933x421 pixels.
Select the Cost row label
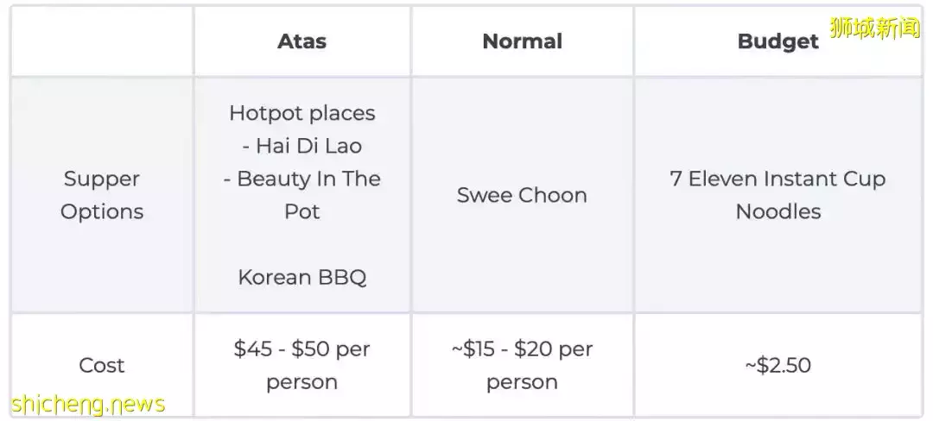click(102, 365)
